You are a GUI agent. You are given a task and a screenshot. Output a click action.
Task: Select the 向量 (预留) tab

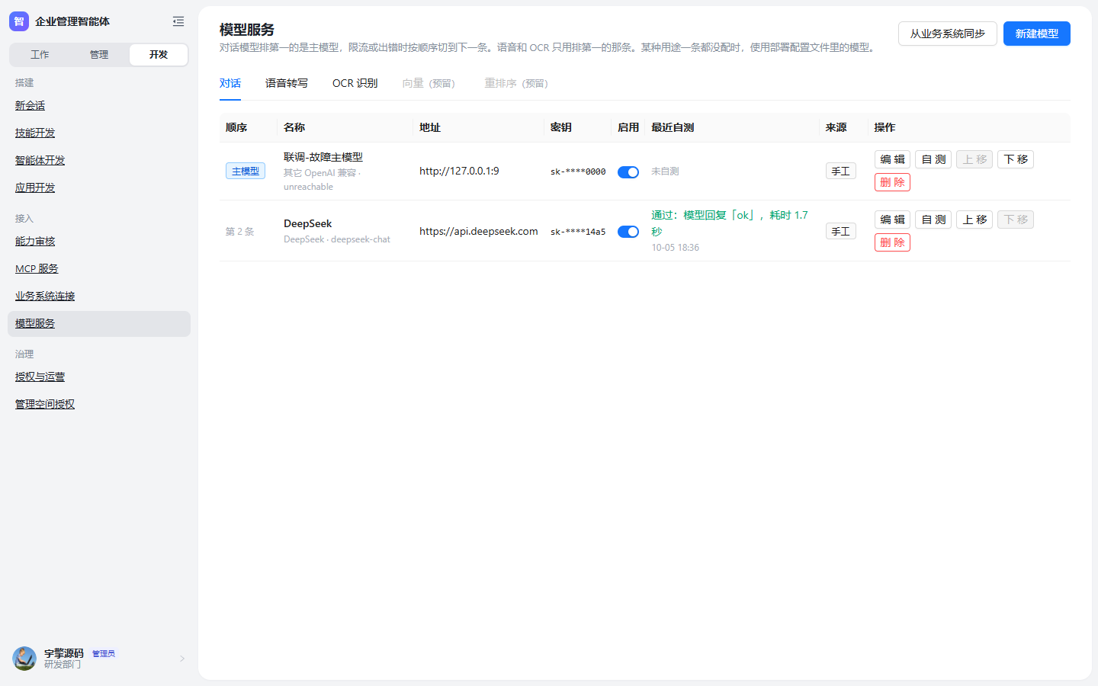pyautogui.click(x=429, y=83)
